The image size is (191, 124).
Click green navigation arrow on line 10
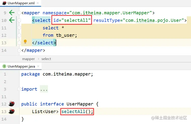coord(12,20)
